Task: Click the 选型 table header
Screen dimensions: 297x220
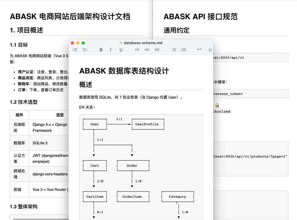Action: tap(60, 115)
